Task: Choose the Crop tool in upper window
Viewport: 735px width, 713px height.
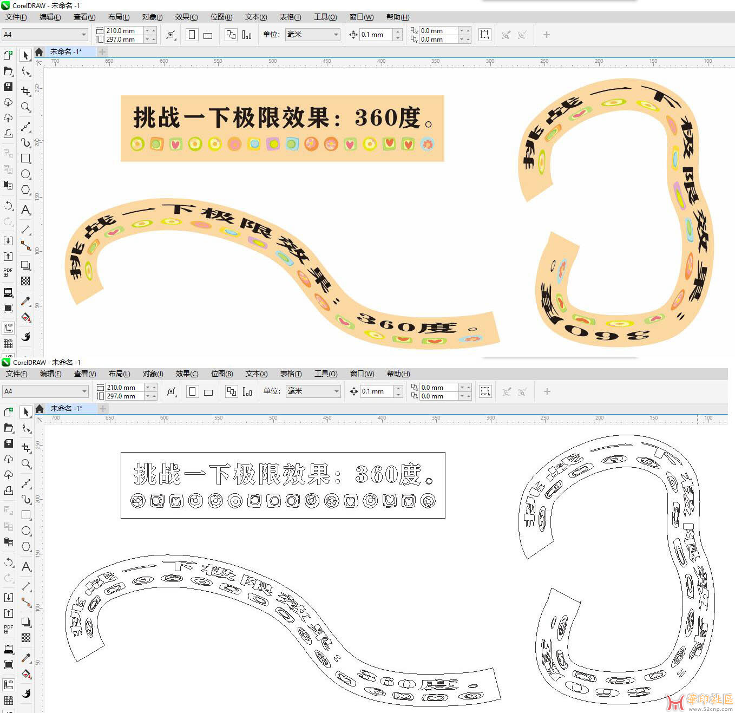Action: 25,91
